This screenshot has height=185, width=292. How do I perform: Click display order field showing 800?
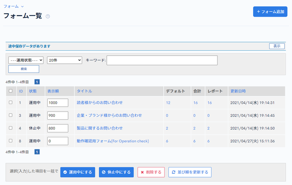pos(58,128)
